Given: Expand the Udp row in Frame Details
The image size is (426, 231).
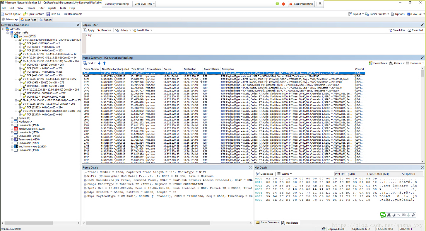Looking at the screenshot, I should point(85,192).
